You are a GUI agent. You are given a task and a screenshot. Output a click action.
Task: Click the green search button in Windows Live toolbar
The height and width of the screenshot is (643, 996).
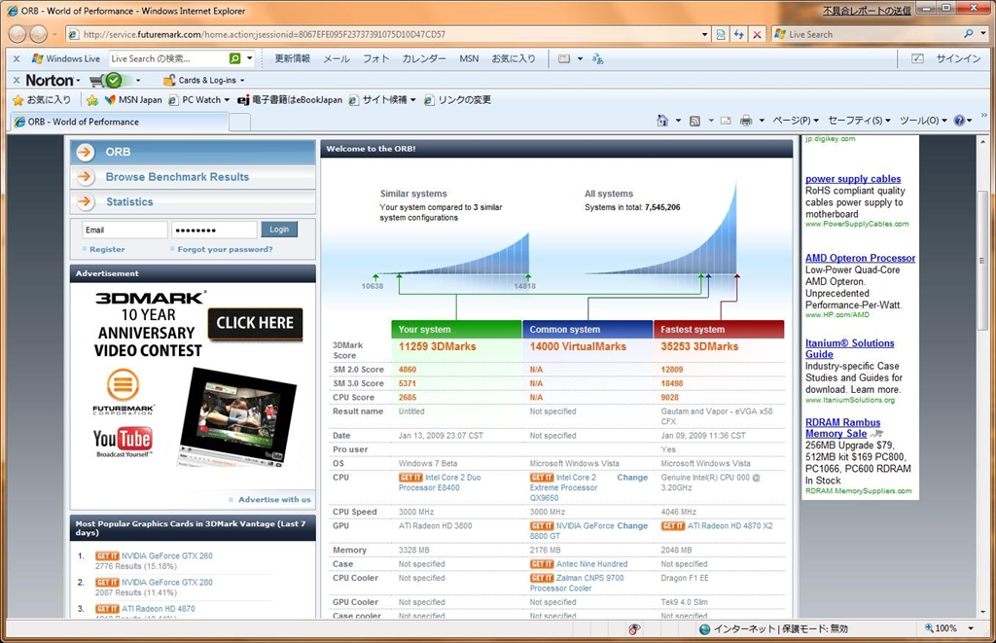(235, 58)
